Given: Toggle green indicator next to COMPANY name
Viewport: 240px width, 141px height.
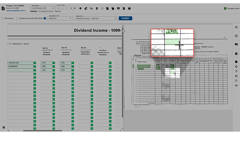Looking at the screenshot, I should click(x=35, y=67).
